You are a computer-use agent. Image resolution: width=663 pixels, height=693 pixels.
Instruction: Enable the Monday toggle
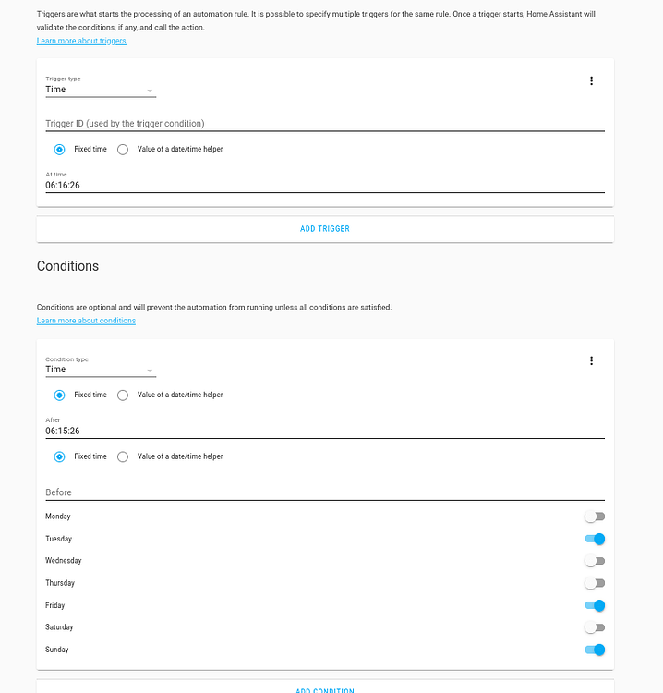tap(595, 517)
